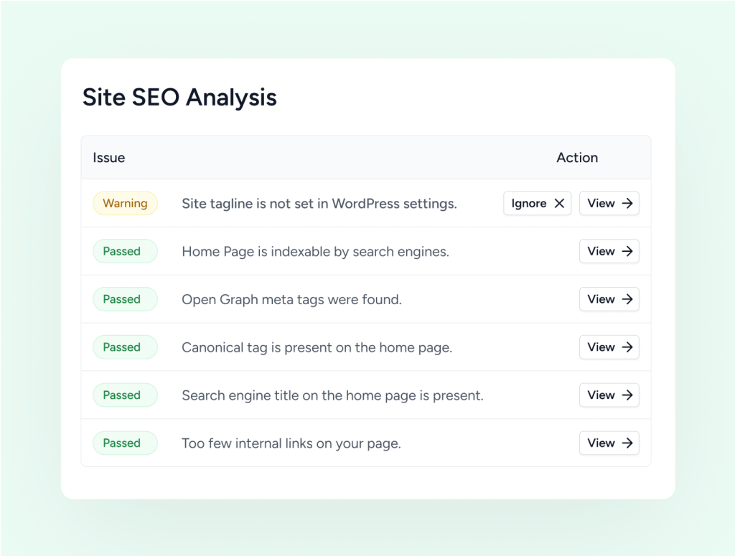The width and height of the screenshot is (735, 556).
Task: Select the Passed badge for Home Page indexability
Action: [x=125, y=251]
